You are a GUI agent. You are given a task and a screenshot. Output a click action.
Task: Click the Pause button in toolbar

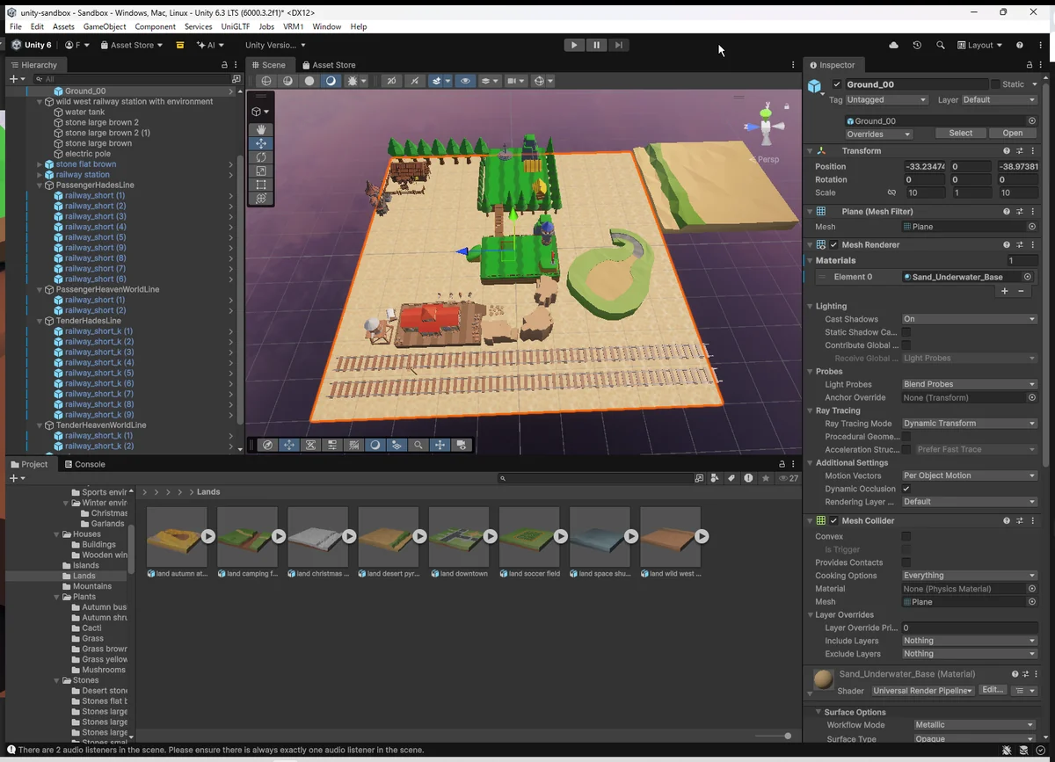click(596, 45)
